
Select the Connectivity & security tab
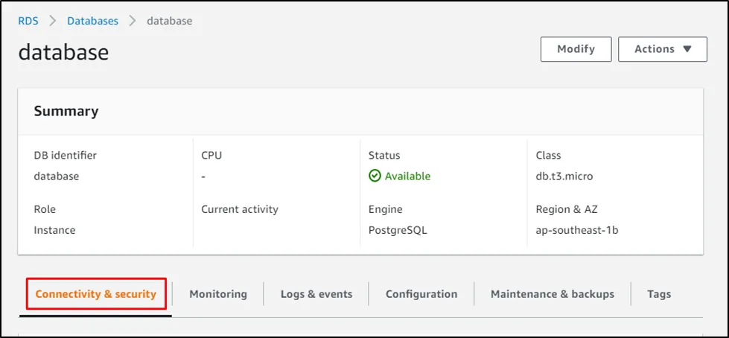[x=95, y=294]
